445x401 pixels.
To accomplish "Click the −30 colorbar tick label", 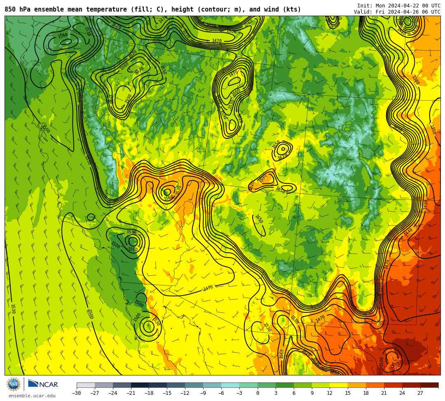I will tap(77, 393).
